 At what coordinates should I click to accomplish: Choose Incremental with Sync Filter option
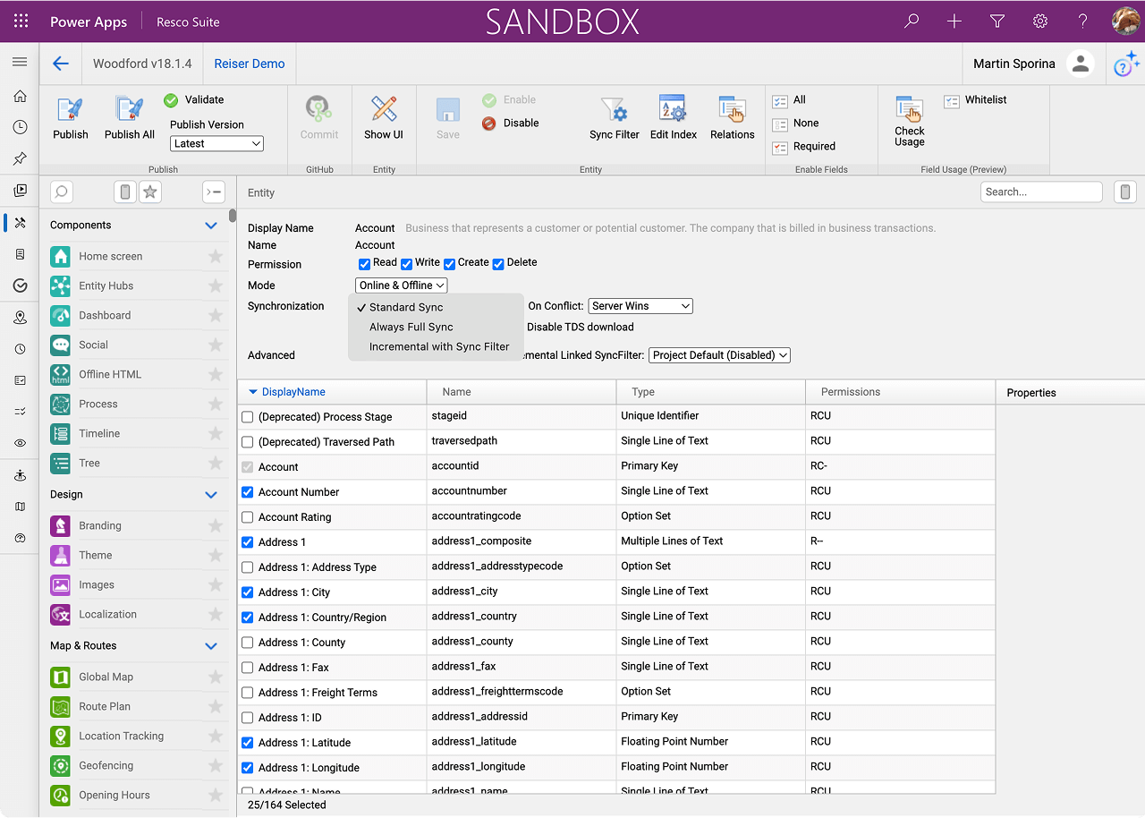point(438,346)
